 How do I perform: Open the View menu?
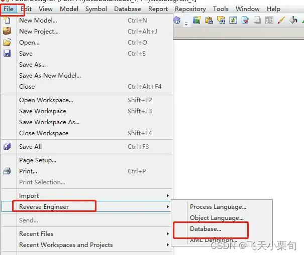click(46, 9)
